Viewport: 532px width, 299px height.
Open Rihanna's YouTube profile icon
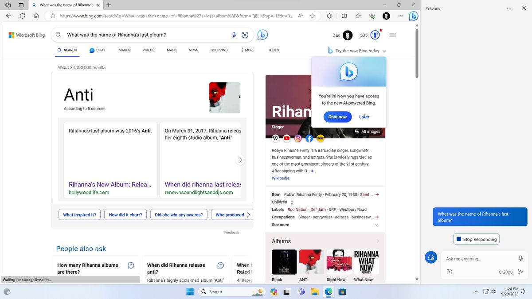[x=286, y=138]
